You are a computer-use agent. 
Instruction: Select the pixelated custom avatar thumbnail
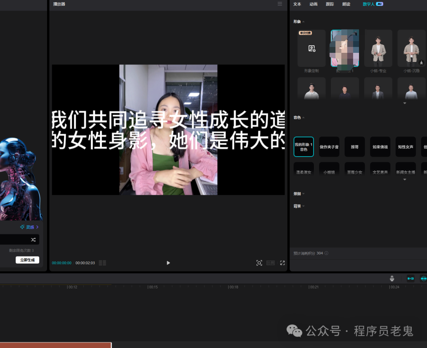345,48
